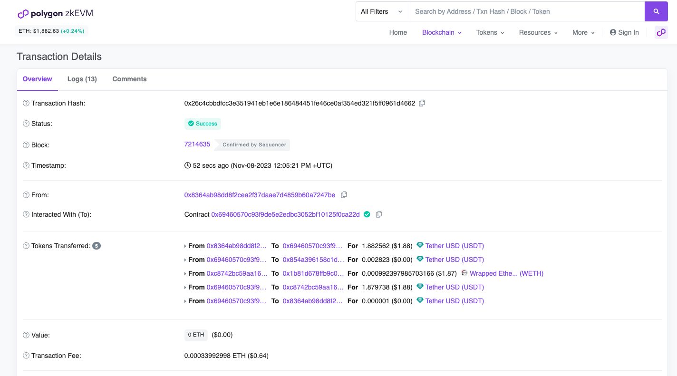Click the Tether gem icon for 0.002823 transfer
This screenshot has height=376, width=677.
tap(420, 259)
